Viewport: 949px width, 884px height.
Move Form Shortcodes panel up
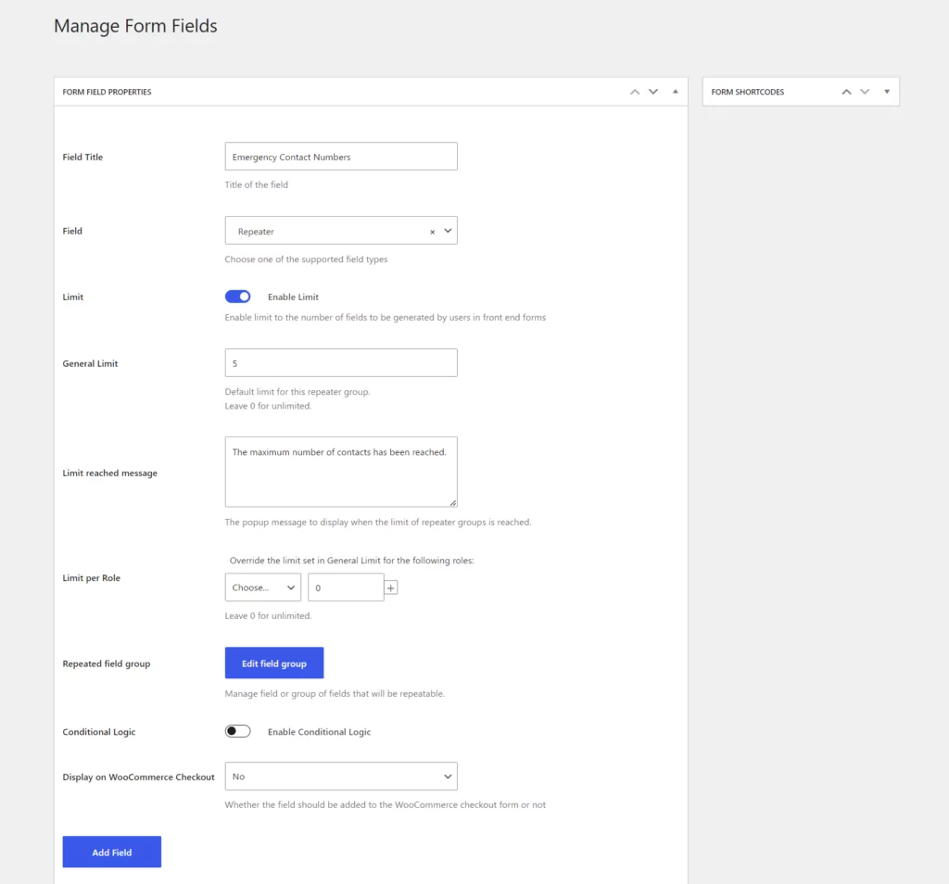[846, 92]
